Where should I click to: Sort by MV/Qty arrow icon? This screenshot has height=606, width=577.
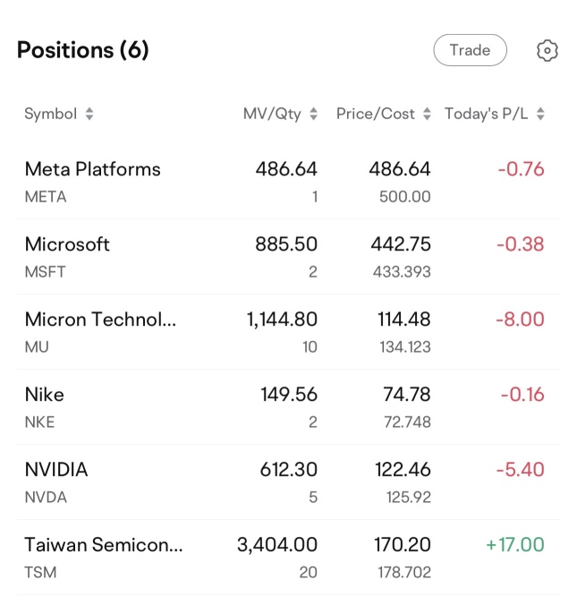(x=314, y=114)
